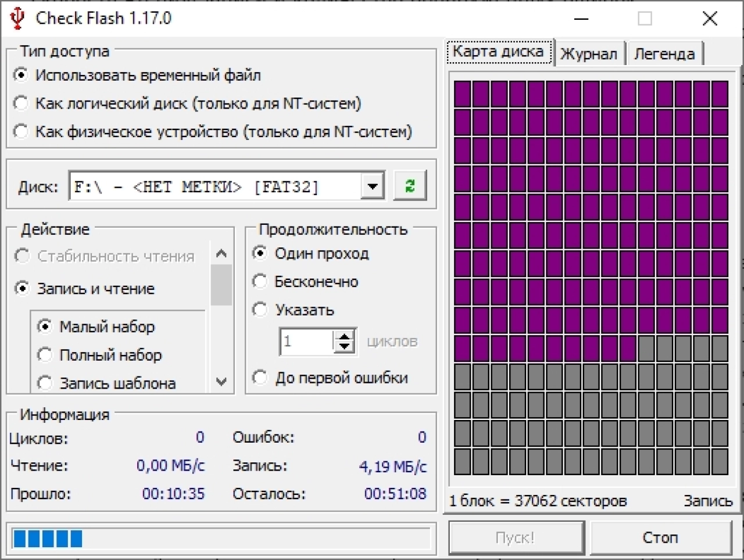The image size is (744, 560).
Task: Click the action list scroll-up arrow
Action: (x=221, y=253)
